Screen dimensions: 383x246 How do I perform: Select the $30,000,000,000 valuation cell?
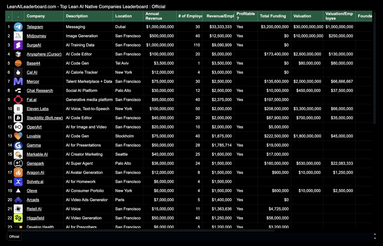pyautogui.click(x=307, y=27)
